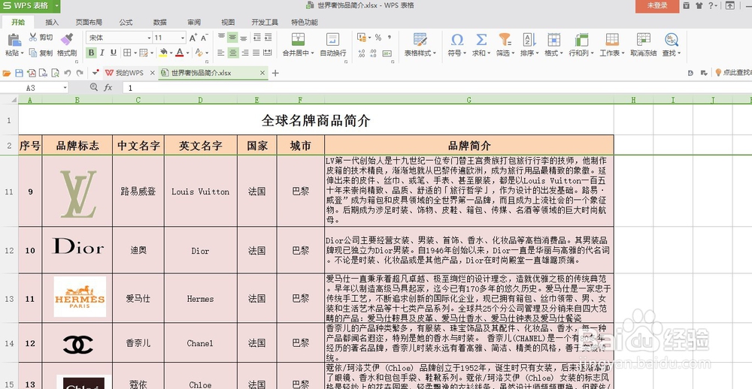Click the open folder icon in quick access bar
The width and height of the screenshot is (752, 389).
tap(7, 74)
